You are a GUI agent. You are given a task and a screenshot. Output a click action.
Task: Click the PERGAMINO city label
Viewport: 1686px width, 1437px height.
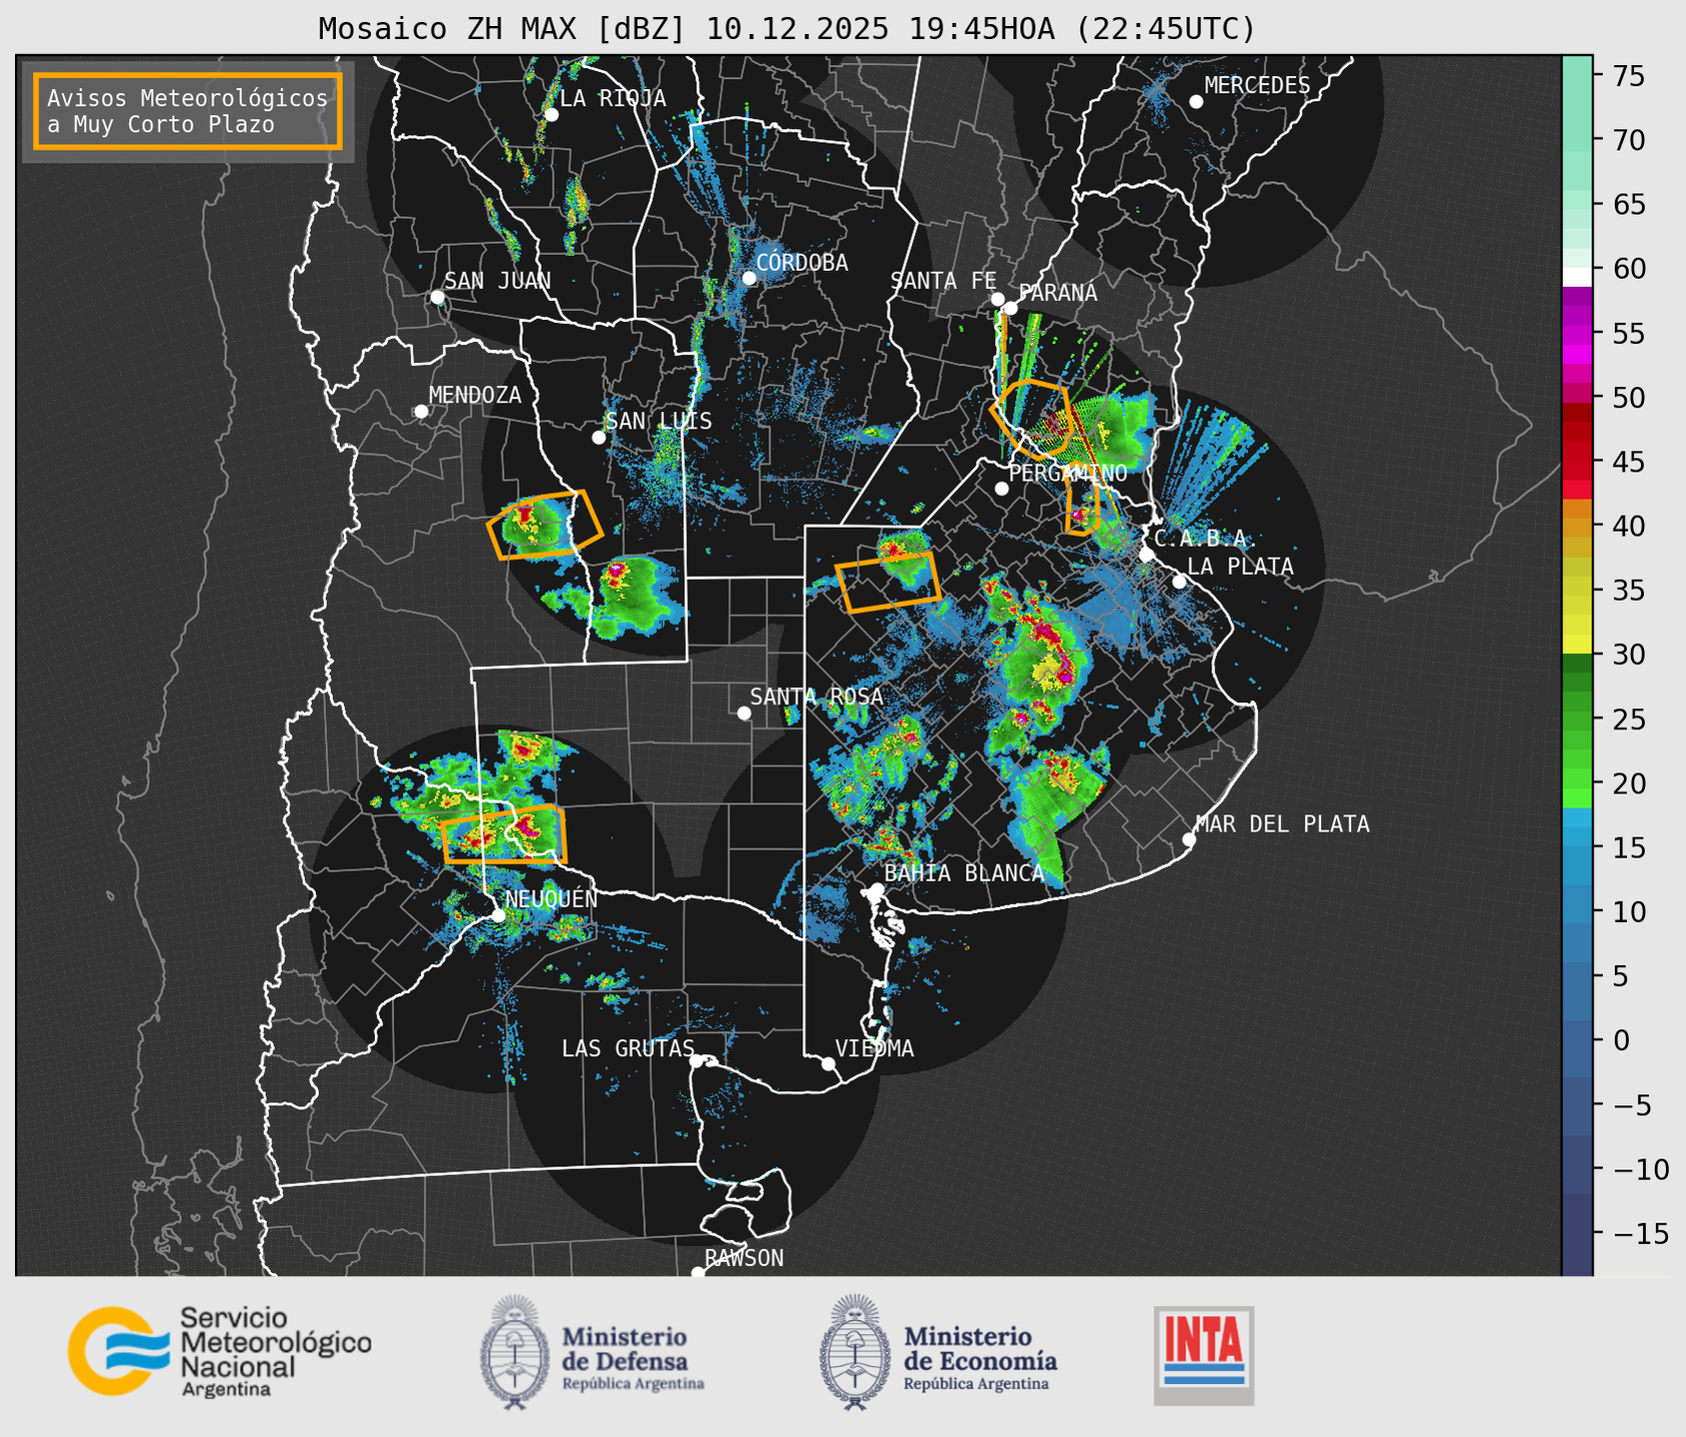click(1068, 473)
